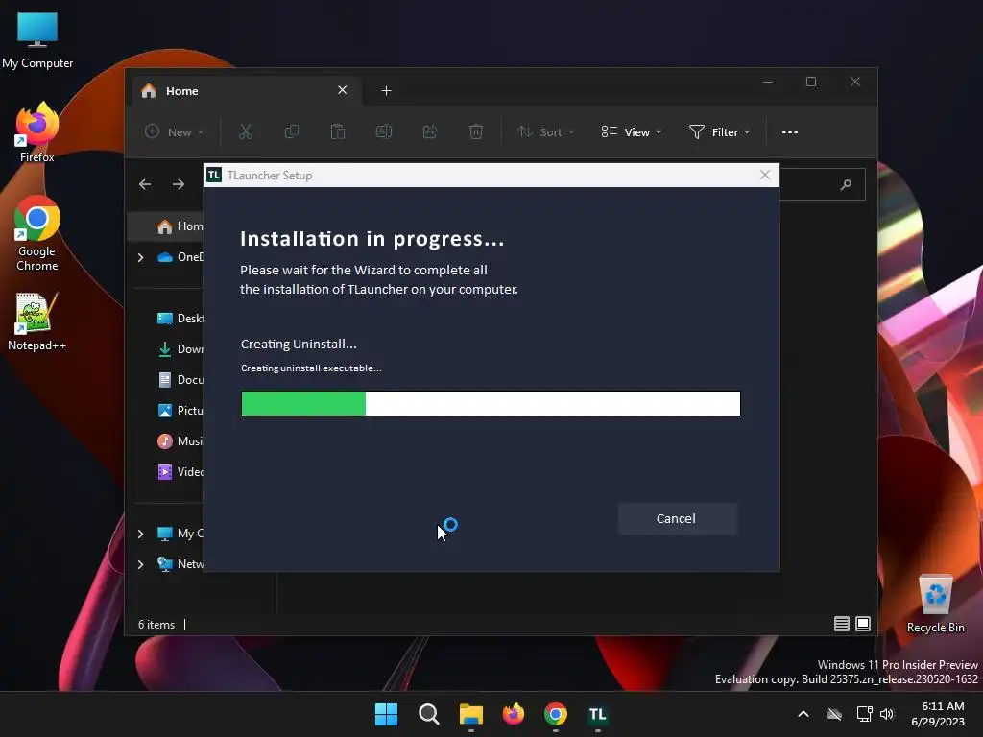Click the OneDrive tray icon
983x737 pixels.
[834, 714]
